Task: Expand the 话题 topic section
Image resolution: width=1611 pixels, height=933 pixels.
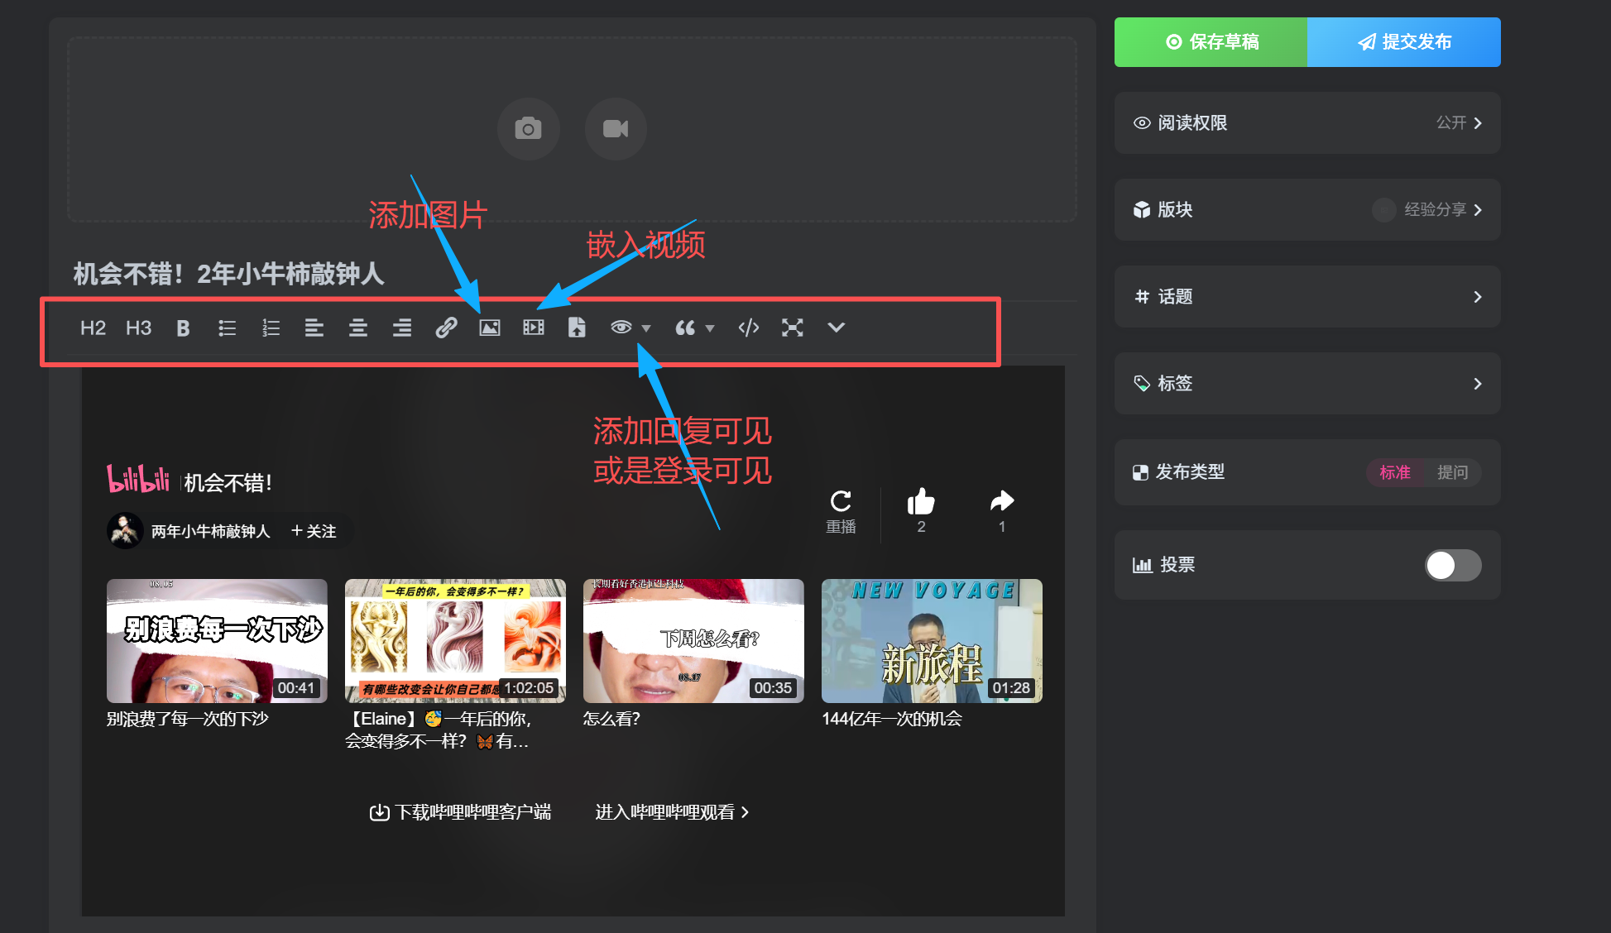Action: coord(1307,296)
